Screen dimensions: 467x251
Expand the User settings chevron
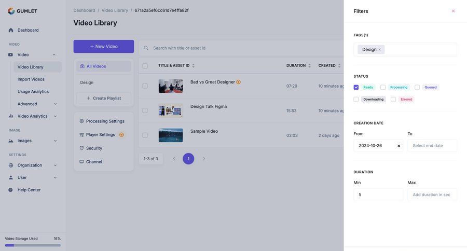[x=56, y=177]
